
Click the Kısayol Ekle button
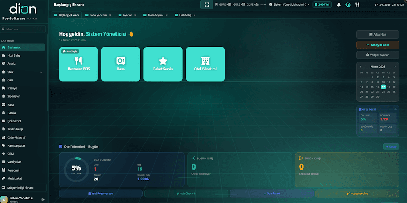(377, 45)
